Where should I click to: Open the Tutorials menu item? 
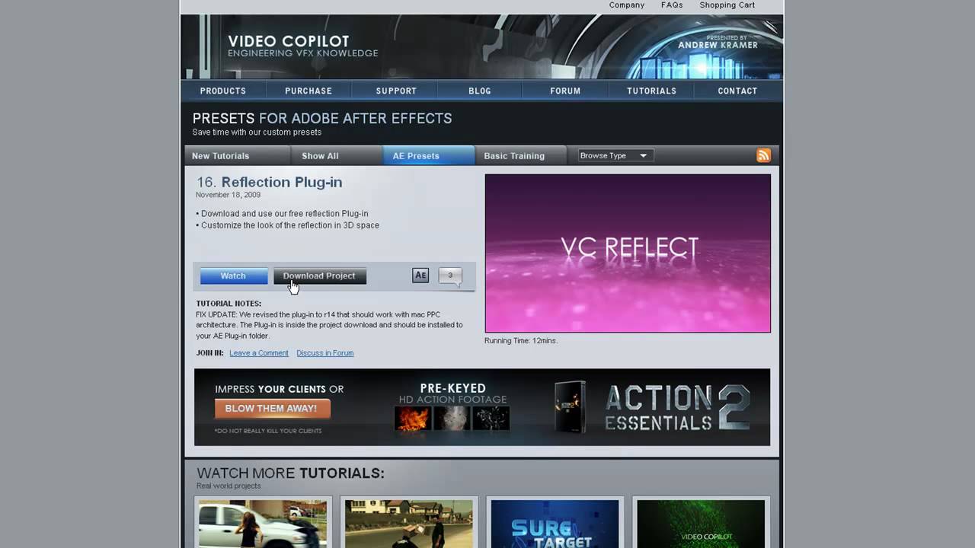point(651,91)
